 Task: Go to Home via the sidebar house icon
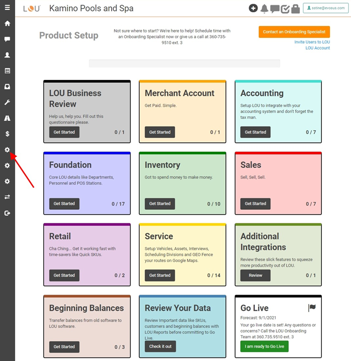click(x=7, y=23)
